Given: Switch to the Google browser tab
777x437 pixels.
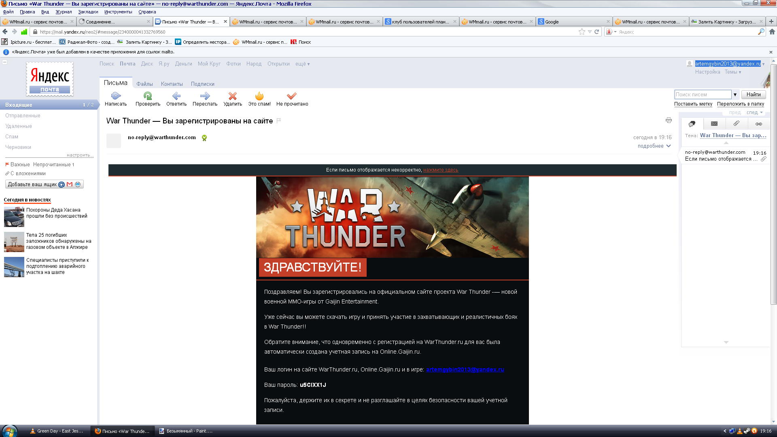Looking at the screenshot, I should pyautogui.click(x=574, y=21).
